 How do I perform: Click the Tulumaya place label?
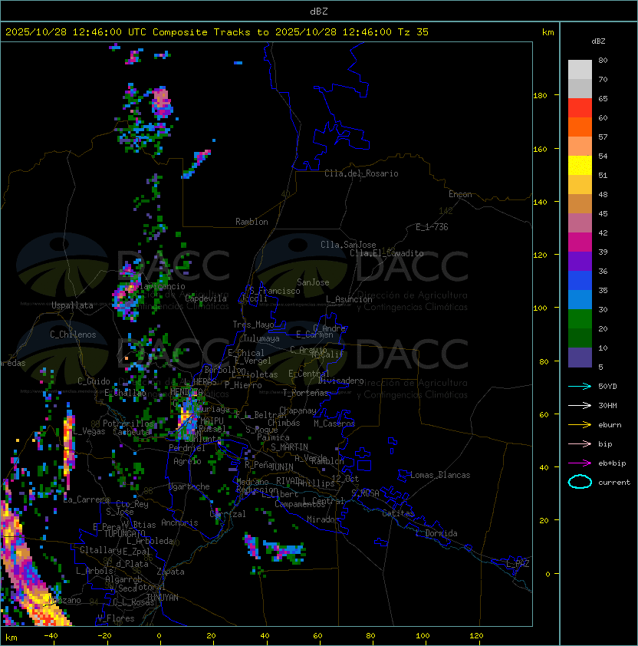tap(261, 338)
